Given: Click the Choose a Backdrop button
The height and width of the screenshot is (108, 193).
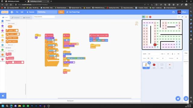Looking at the screenshot, I should [186, 98].
